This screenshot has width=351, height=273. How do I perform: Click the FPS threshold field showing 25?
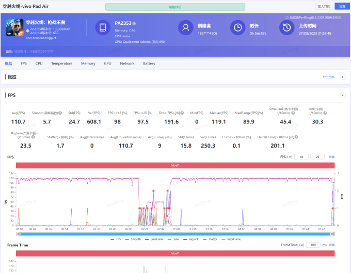click(x=317, y=157)
